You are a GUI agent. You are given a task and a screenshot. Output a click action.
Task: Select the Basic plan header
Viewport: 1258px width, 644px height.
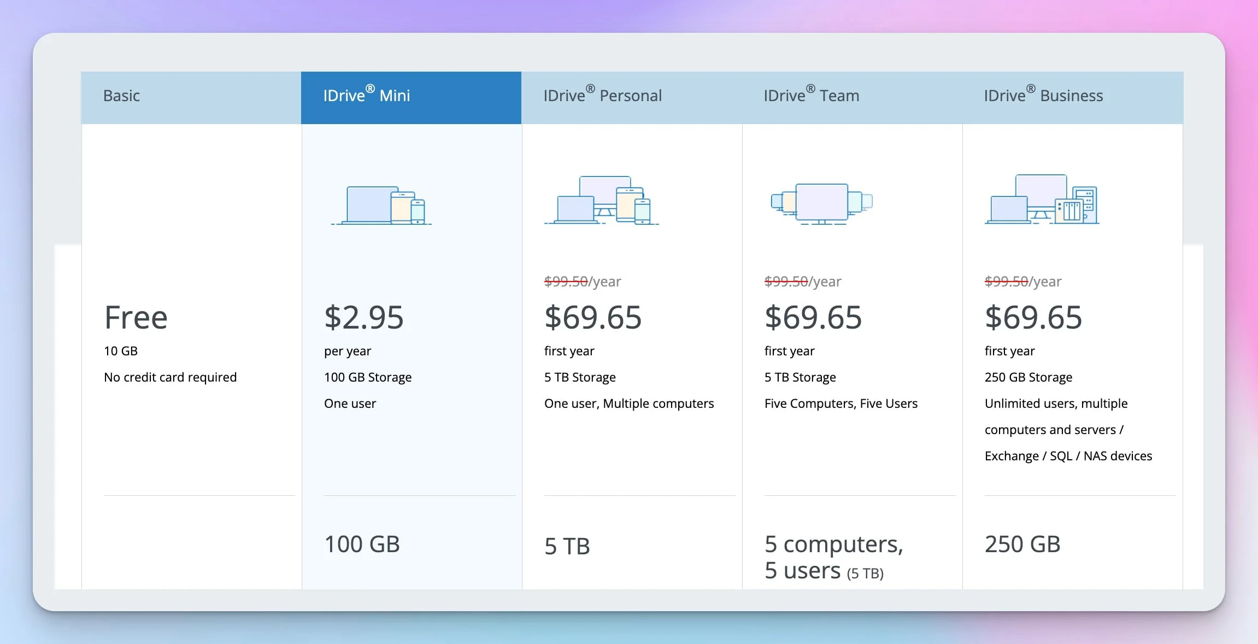pos(121,96)
